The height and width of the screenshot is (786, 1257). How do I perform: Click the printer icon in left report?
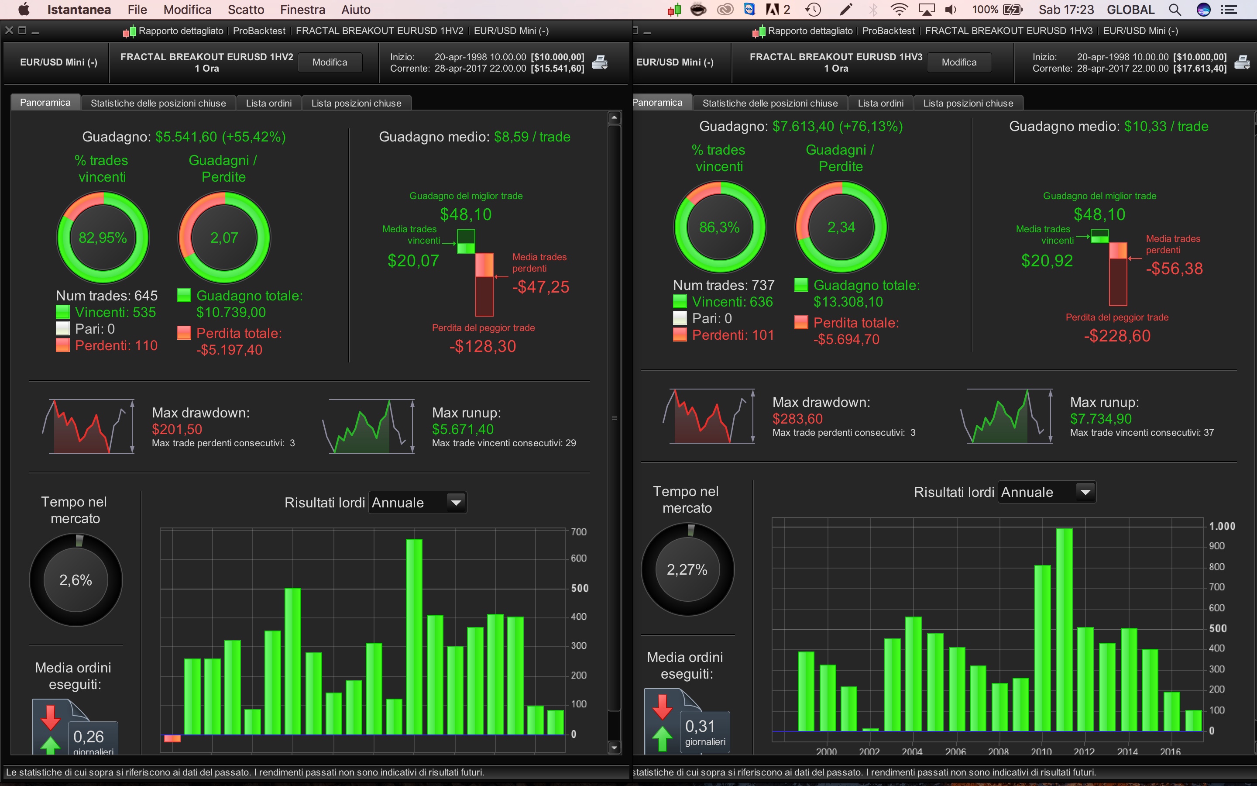click(599, 62)
